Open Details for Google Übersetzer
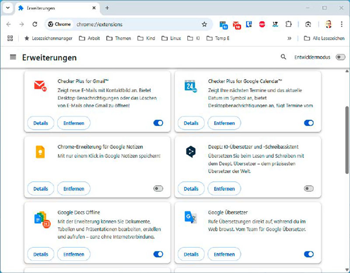 point(191,254)
